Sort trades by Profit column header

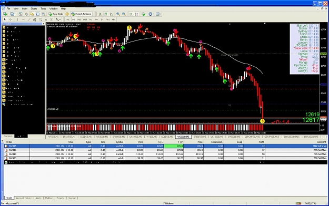(254, 142)
